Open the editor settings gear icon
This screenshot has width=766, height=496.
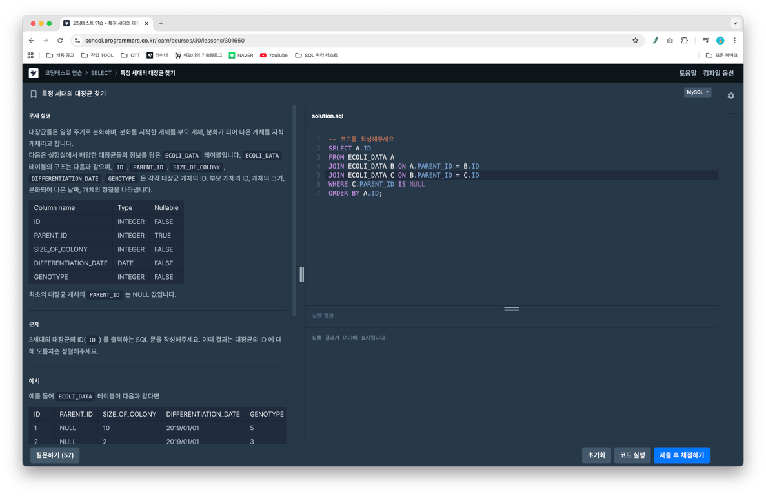(x=731, y=96)
